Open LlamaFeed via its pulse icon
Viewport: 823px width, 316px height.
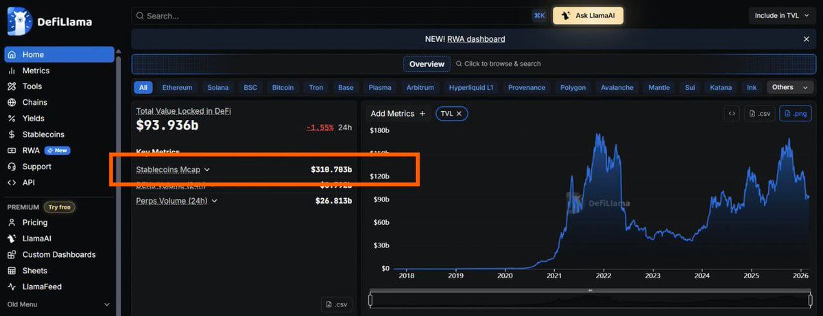[12, 287]
